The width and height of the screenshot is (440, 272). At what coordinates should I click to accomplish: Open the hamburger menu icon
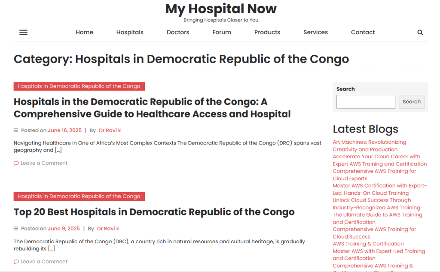coord(24,32)
